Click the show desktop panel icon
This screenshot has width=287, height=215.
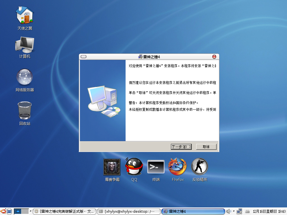click(9, 212)
